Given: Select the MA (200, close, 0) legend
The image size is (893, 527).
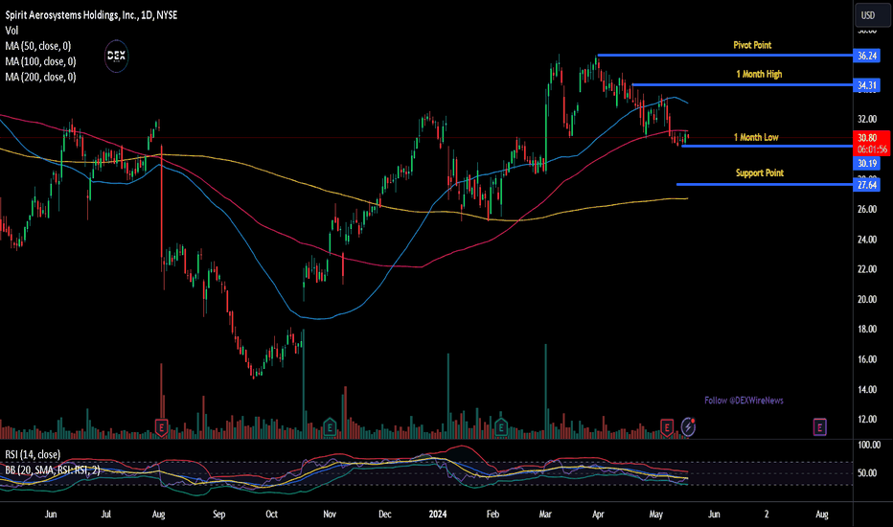Looking at the screenshot, I should (40, 77).
